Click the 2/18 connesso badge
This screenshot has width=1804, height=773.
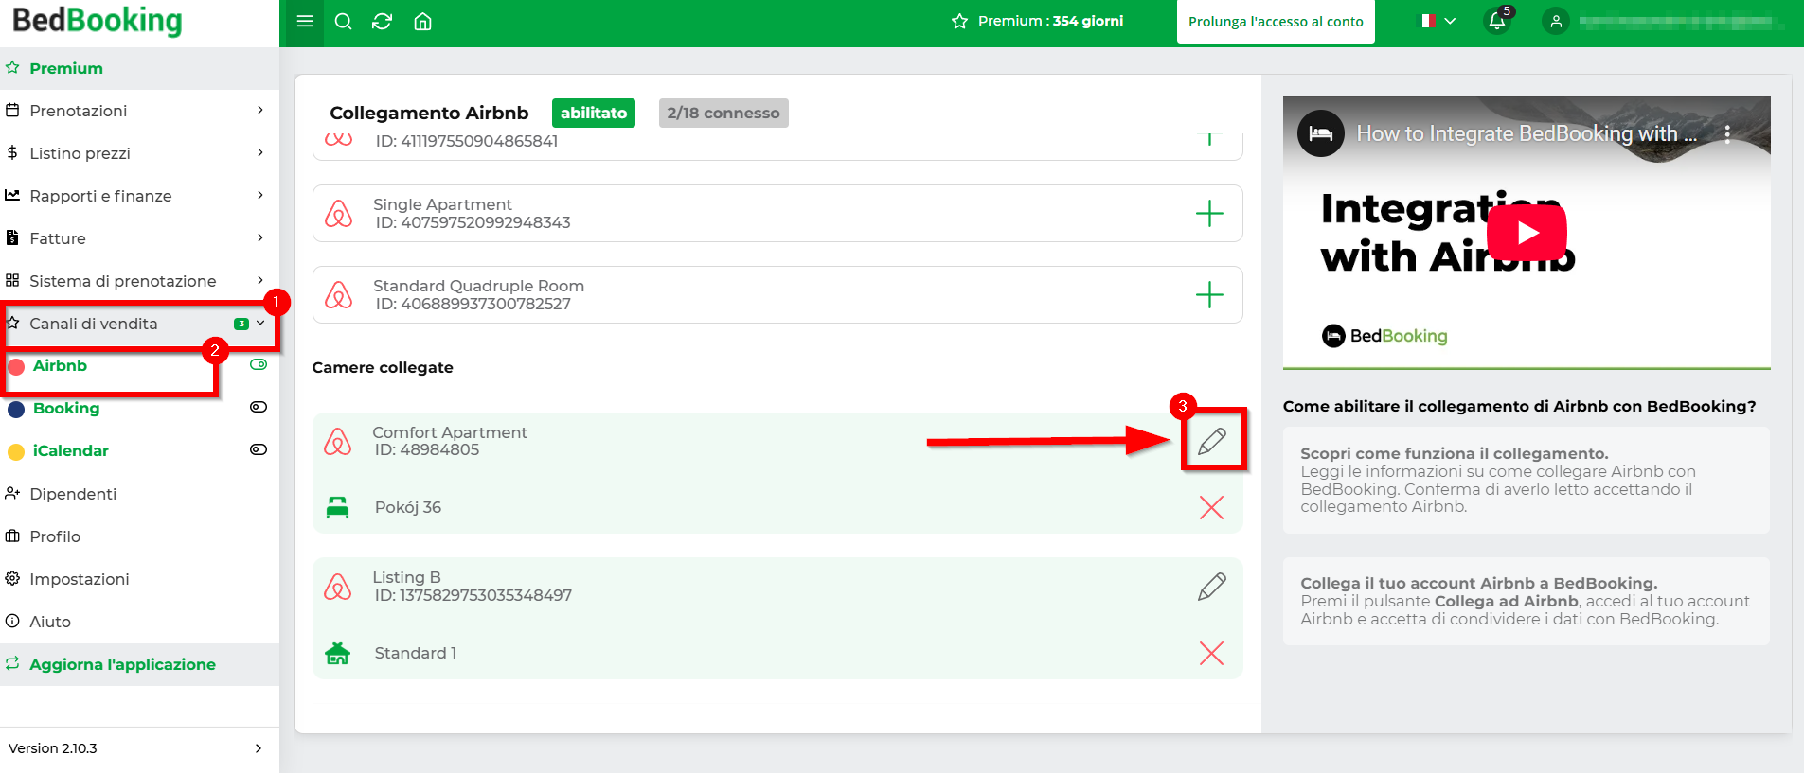[723, 113]
